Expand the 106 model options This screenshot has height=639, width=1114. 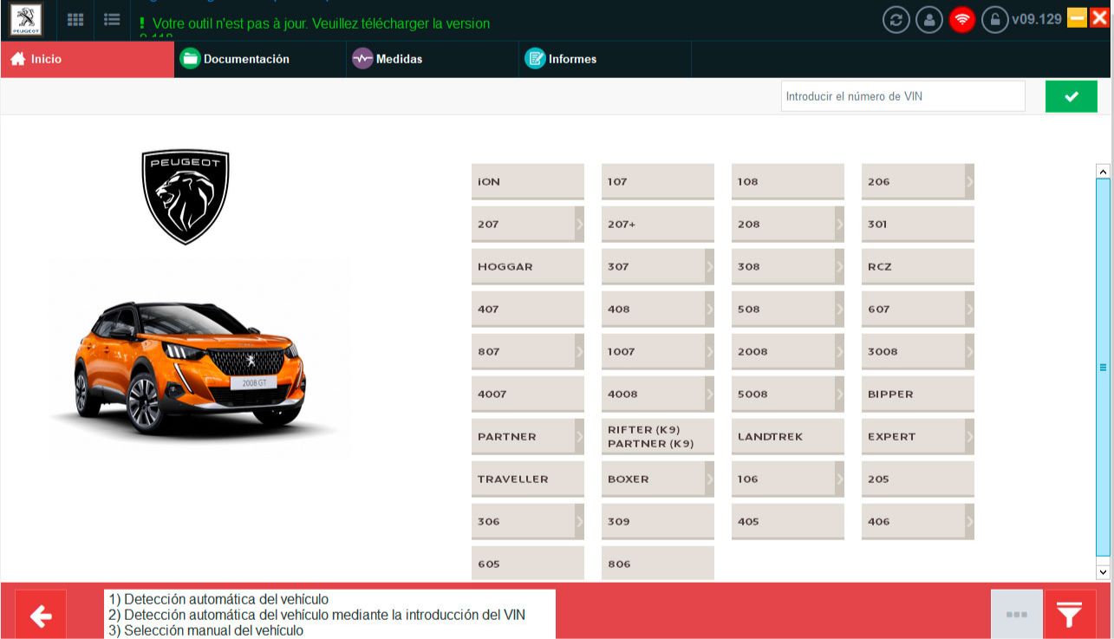840,479
